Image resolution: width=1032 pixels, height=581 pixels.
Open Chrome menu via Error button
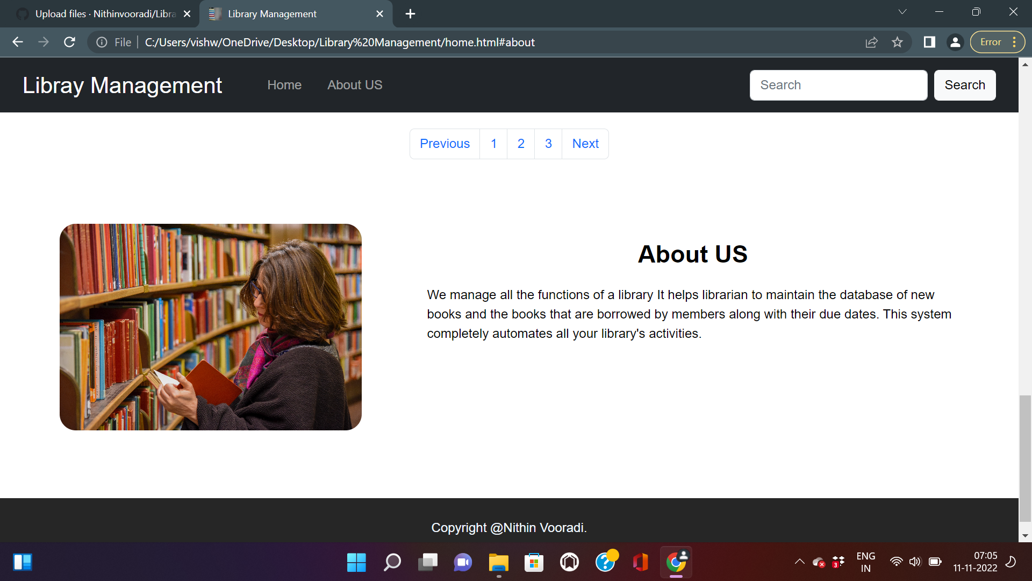point(997,42)
